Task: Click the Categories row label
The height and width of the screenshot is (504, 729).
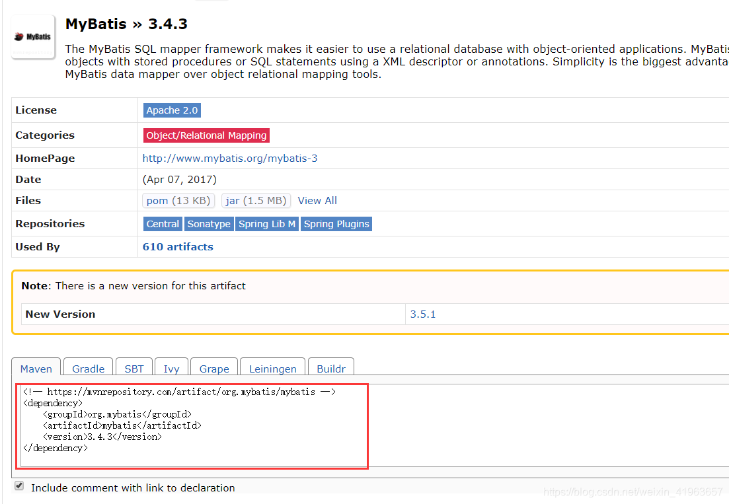Action: click(x=45, y=135)
